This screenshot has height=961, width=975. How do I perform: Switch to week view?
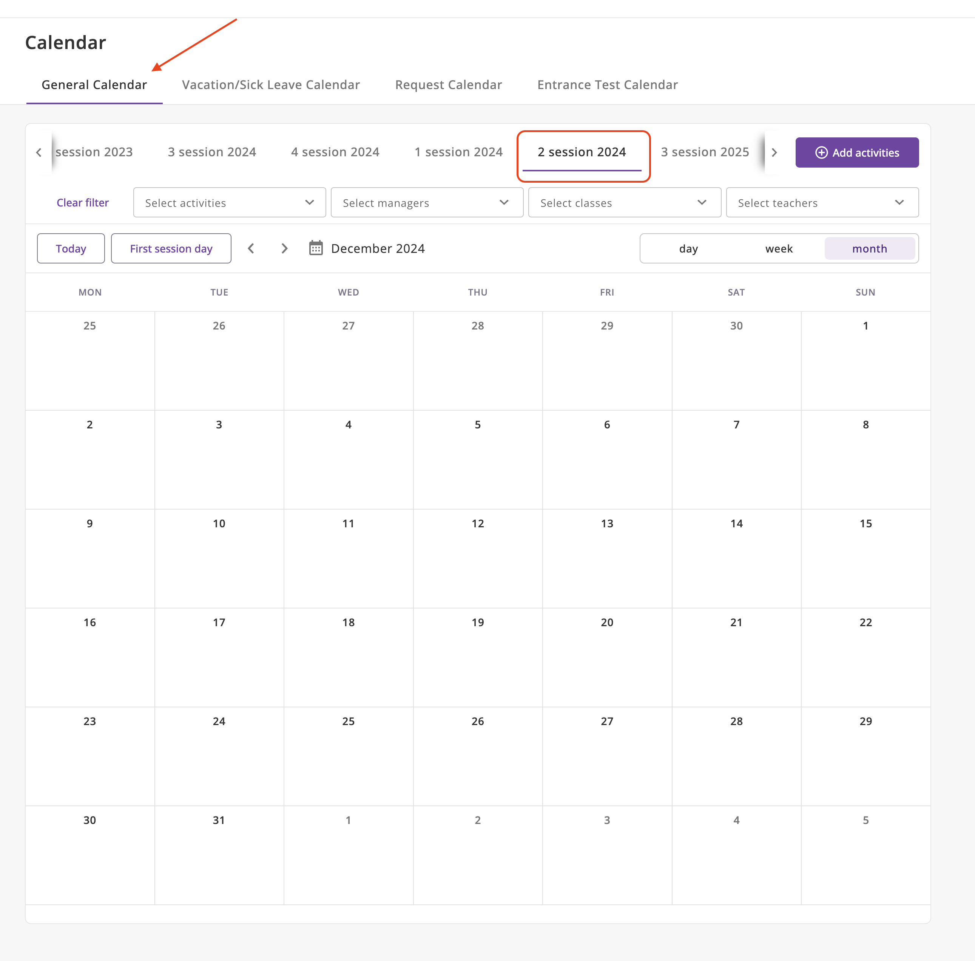tap(778, 249)
